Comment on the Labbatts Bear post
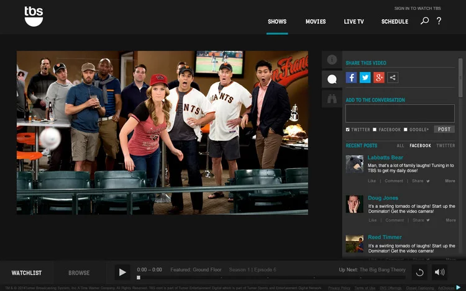466x291 pixels. click(394, 181)
